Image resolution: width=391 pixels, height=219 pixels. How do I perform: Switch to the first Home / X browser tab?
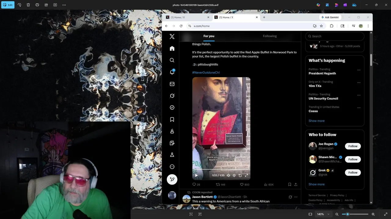click(x=187, y=17)
